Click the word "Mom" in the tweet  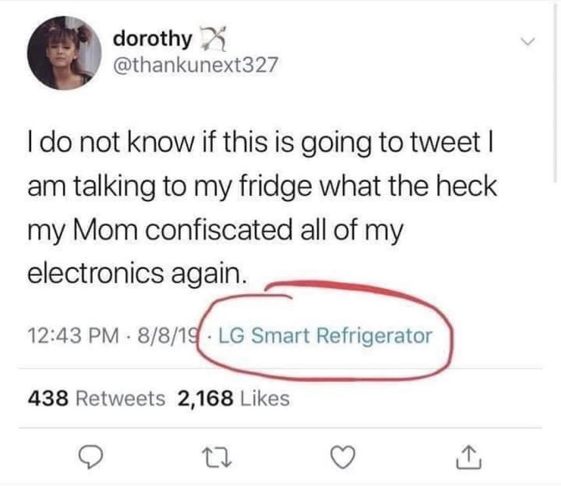(x=106, y=230)
